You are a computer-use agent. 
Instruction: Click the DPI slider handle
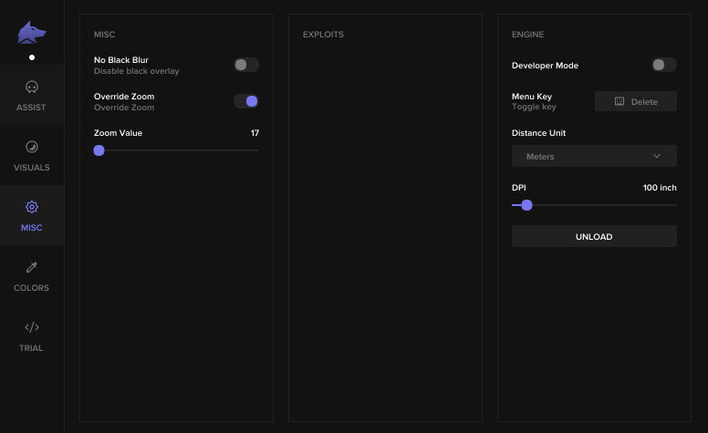point(526,205)
